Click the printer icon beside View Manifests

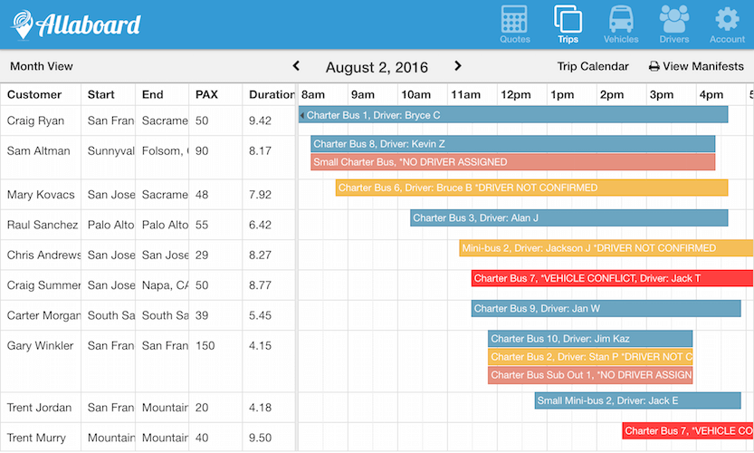click(654, 66)
